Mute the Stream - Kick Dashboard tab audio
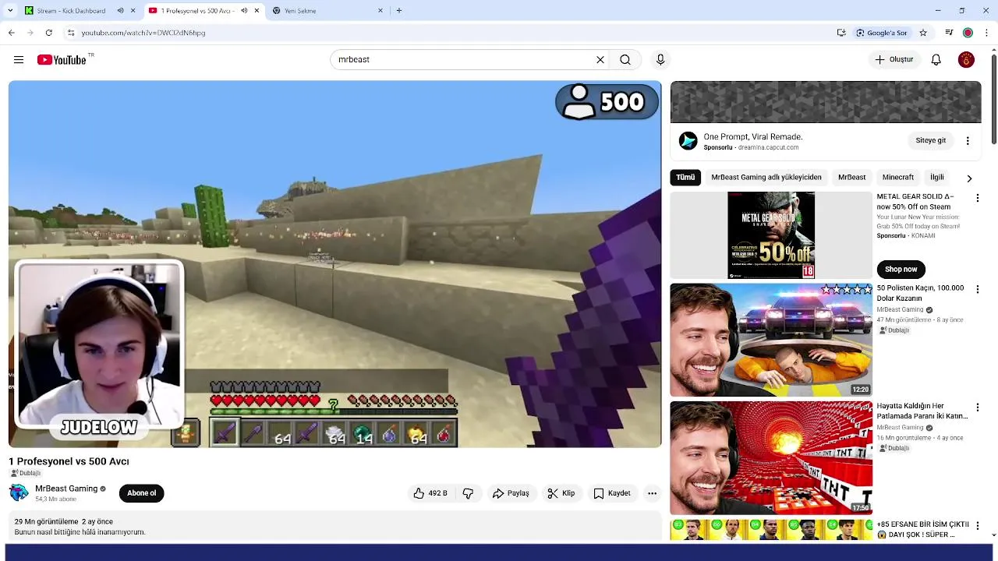Screen dimensions: 998x561 pos(120,11)
